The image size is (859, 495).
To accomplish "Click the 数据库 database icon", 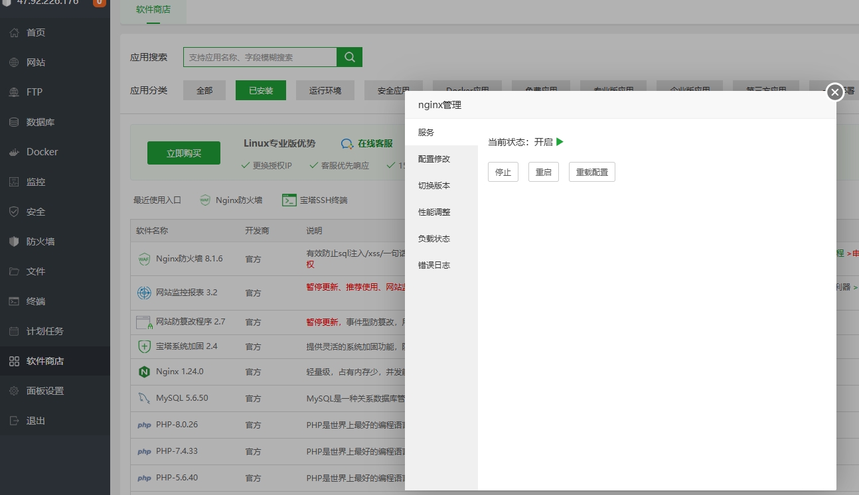I will coord(14,122).
